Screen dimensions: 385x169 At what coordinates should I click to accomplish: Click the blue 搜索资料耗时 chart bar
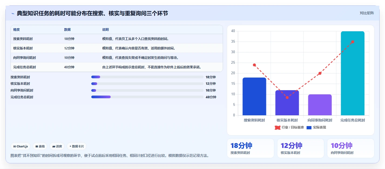coord(254,96)
